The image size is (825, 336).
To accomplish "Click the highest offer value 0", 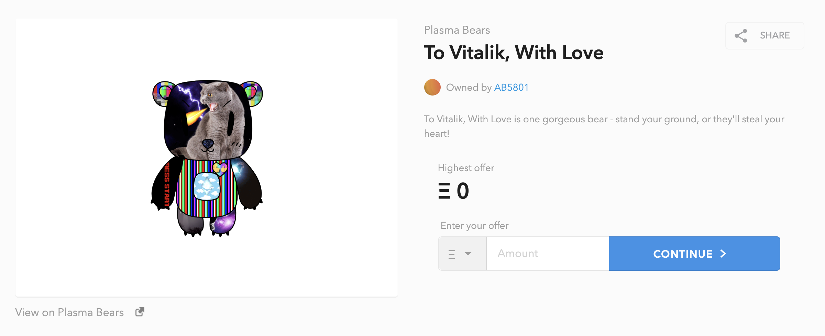I will (463, 191).
